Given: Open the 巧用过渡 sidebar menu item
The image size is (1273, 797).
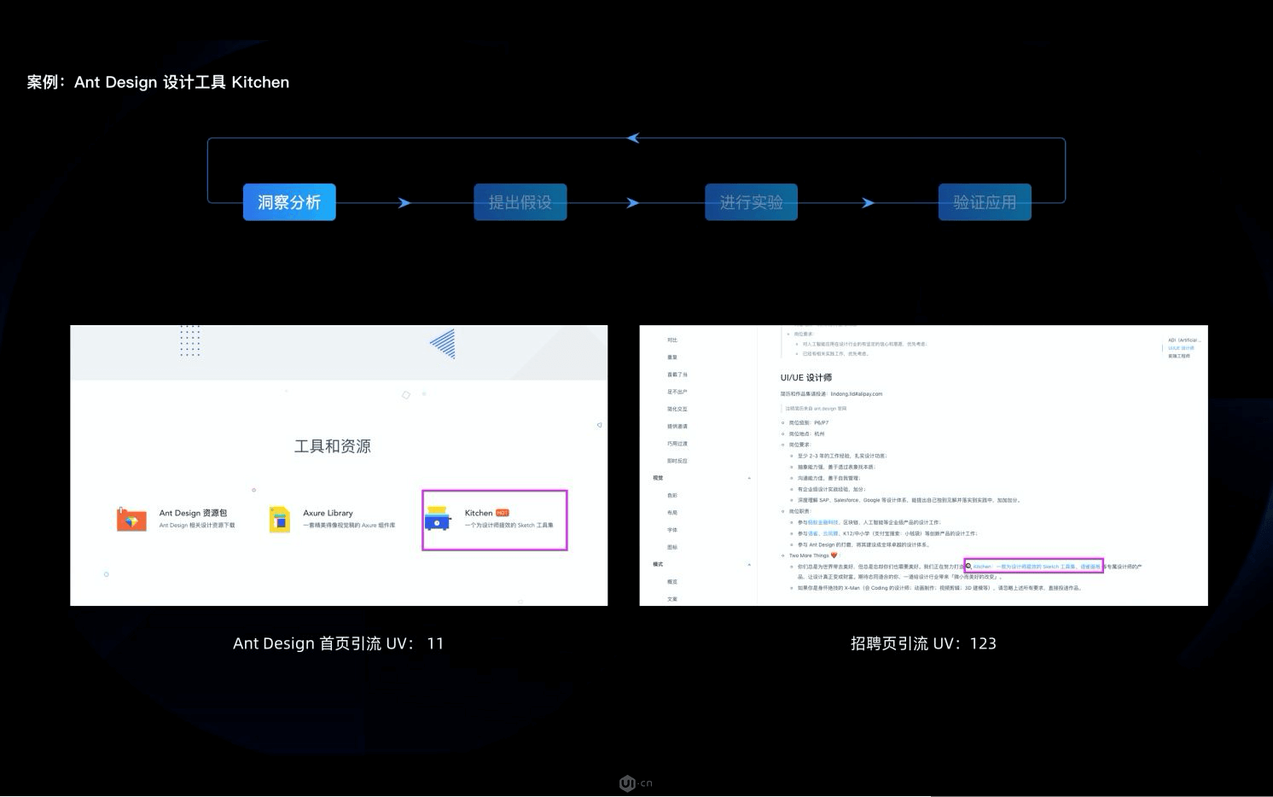Looking at the screenshot, I should pos(677,444).
